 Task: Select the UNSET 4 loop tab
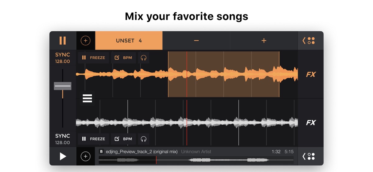coord(129,41)
